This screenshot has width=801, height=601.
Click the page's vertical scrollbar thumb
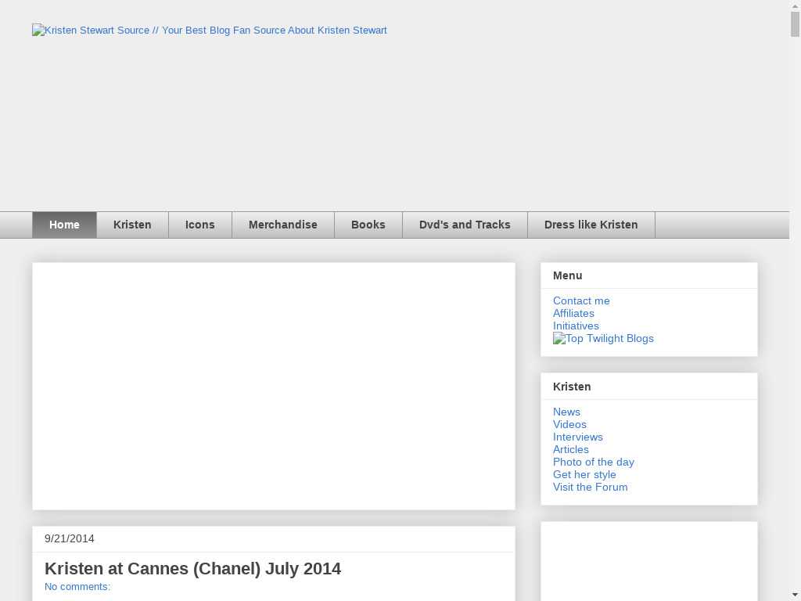click(x=795, y=24)
